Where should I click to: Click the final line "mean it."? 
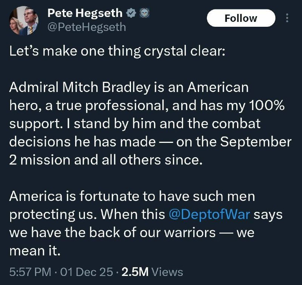tap(35, 251)
